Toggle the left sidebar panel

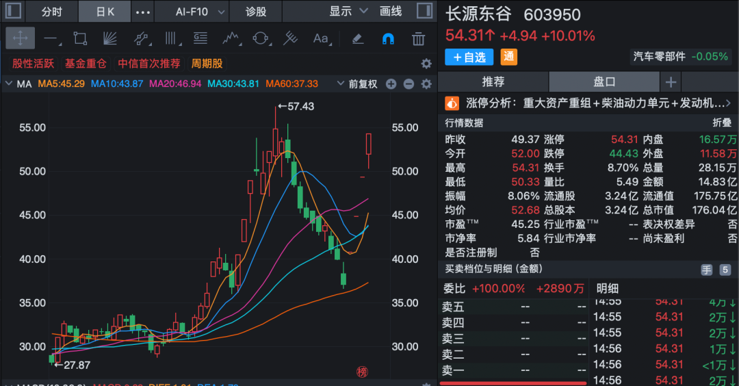[13, 12]
